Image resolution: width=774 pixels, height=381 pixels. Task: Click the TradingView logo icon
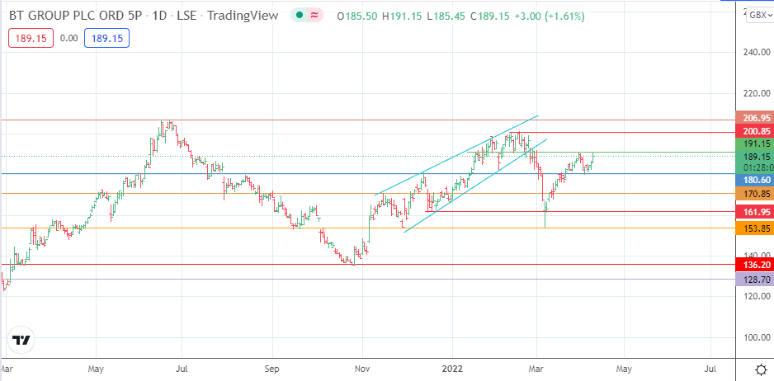pos(21,341)
